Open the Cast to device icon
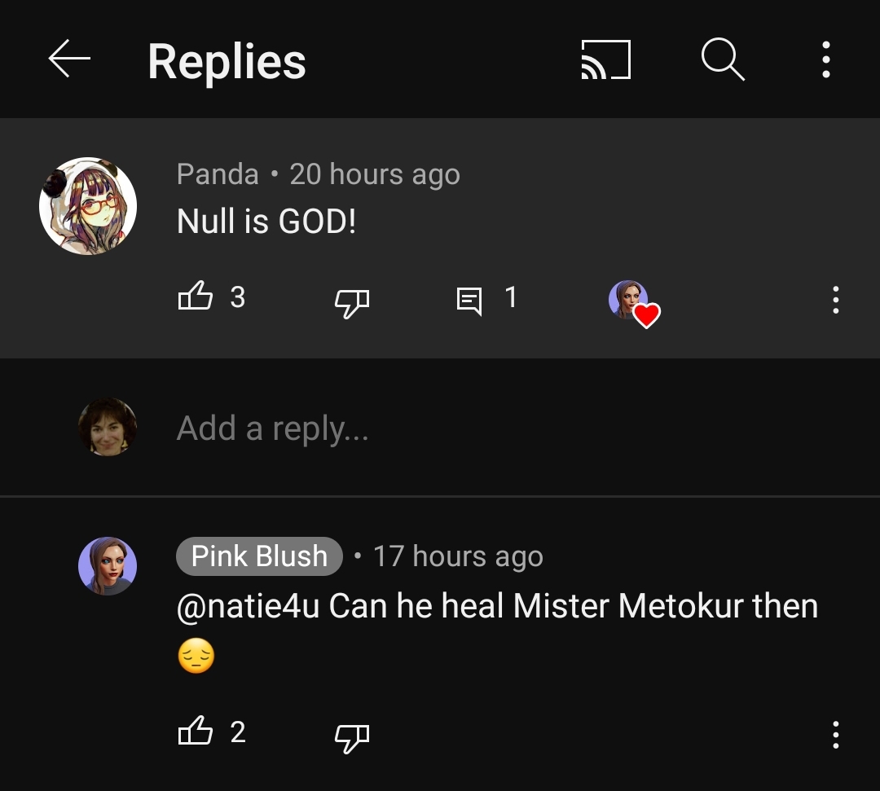 pyautogui.click(x=605, y=60)
